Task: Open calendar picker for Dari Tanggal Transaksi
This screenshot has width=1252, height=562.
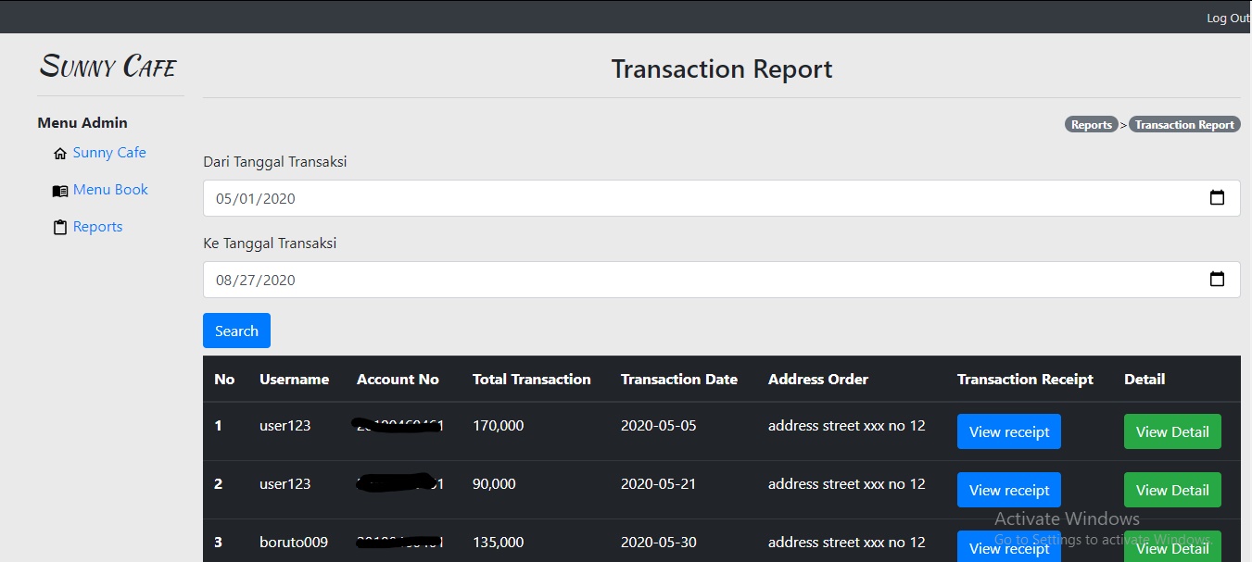Action: [x=1217, y=198]
